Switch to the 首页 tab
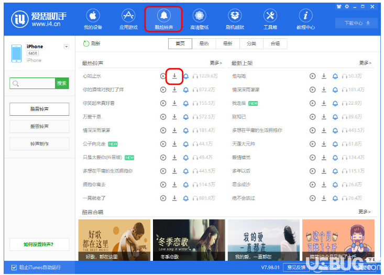This screenshot has height=275, width=384. coord(180,43)
